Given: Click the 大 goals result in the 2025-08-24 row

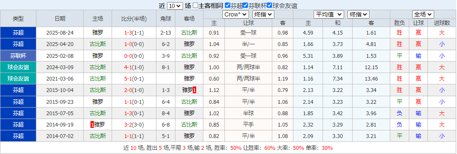Looking at the screenshot, I should coord(442,33).
